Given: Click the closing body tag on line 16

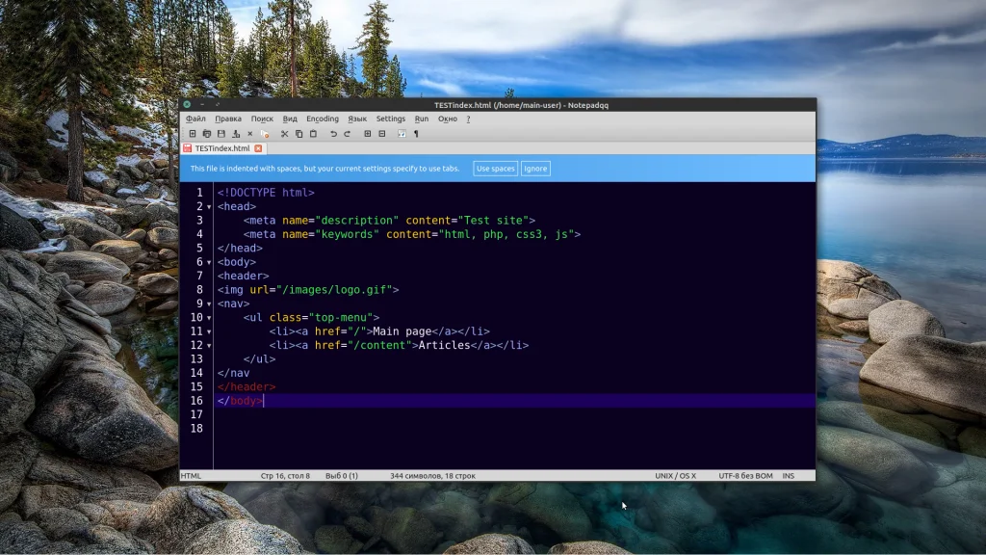Looking at the screenshot, I should pyautogui.click(x=240, y=400).
